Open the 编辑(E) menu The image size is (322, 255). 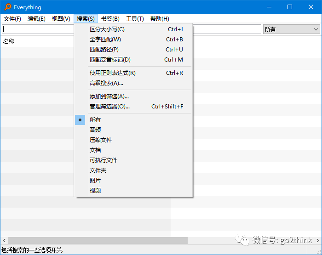[36, 19]
